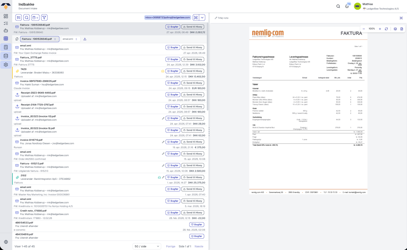The image size is (407, 250).
Task: Zoom in the invoice with the plus icon
Action: (x=380, y=29)
